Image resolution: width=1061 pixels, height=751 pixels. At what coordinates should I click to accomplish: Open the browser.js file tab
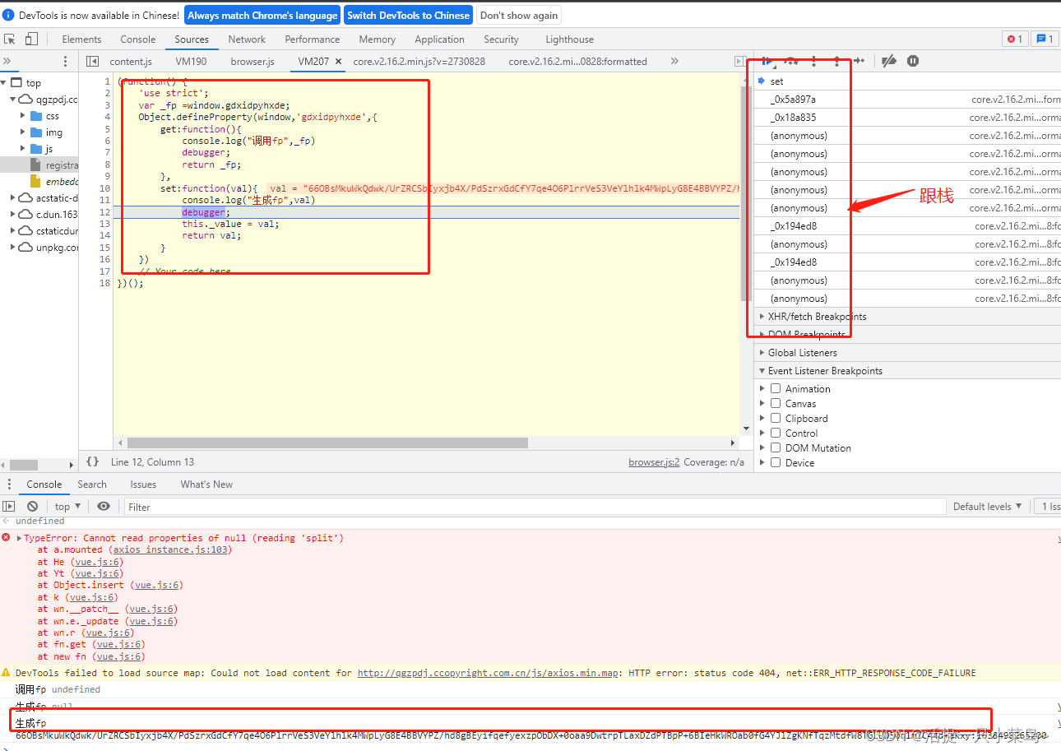tap(252, 62)
